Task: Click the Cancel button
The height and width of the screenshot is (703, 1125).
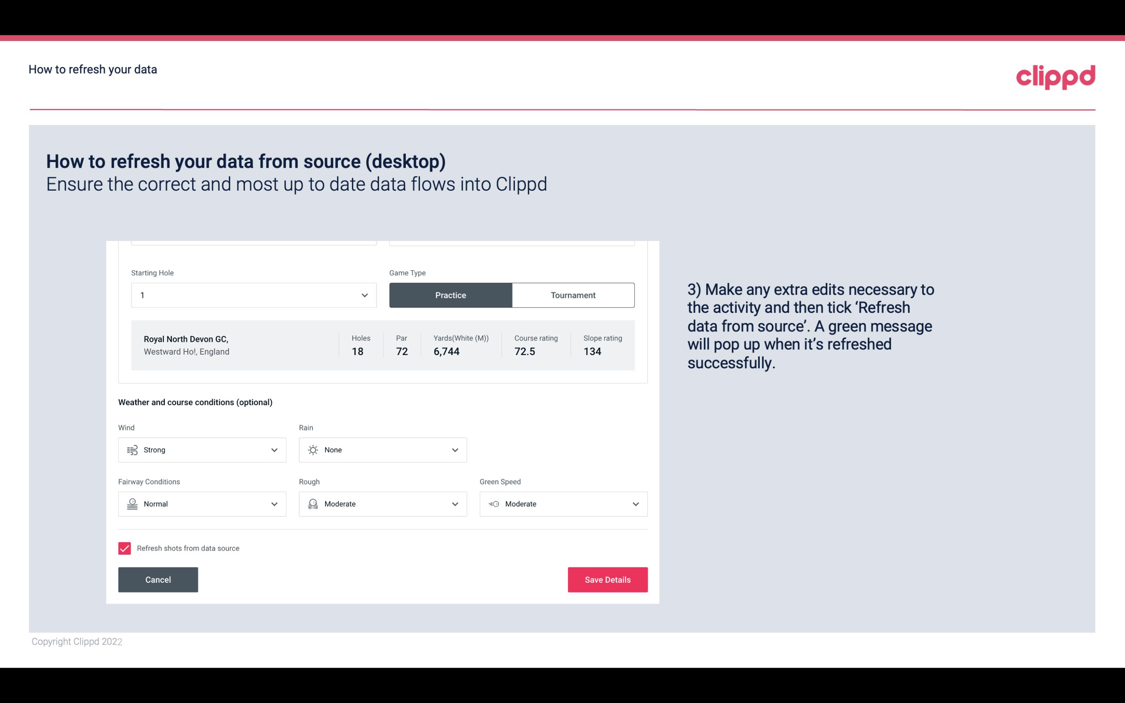Action: pos(158,579)
